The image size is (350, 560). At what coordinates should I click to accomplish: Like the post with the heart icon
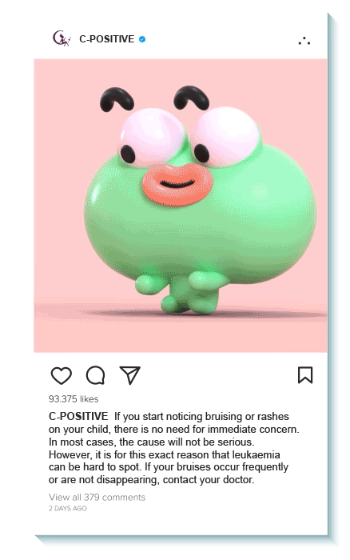pos(61,375)
